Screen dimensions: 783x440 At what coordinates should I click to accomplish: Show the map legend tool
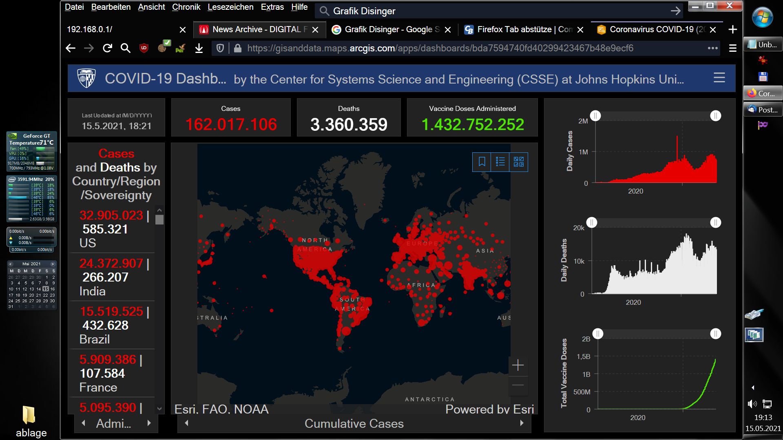pyautogui.click(x=500, y=162)
